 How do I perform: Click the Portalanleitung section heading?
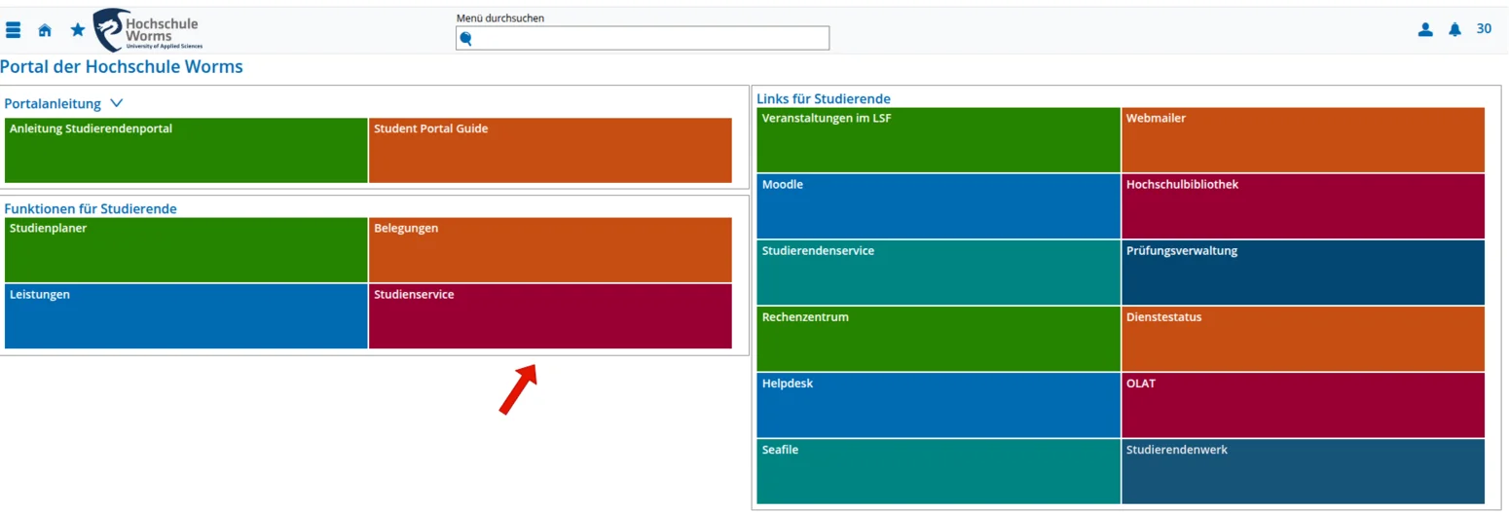click(53, 102)
